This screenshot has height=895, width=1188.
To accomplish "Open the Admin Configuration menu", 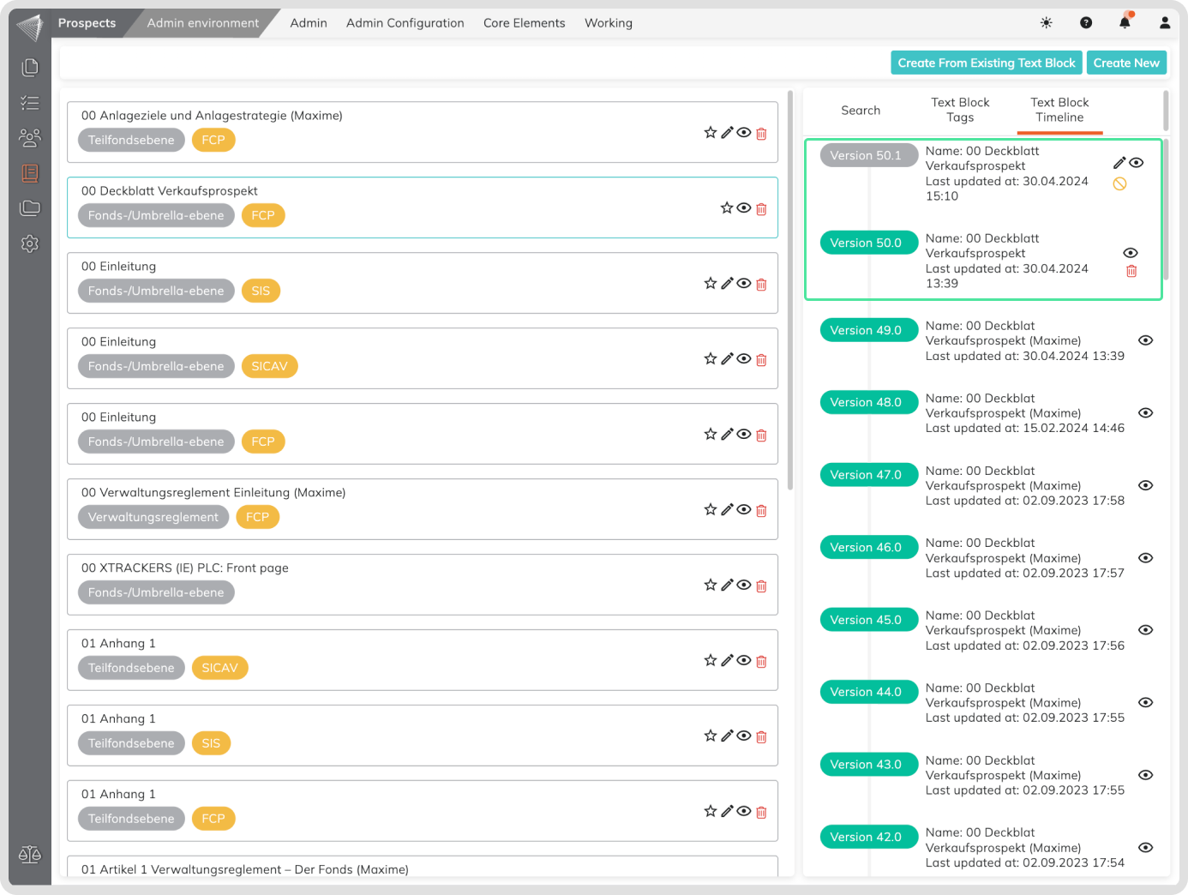I will pos(405,23).
